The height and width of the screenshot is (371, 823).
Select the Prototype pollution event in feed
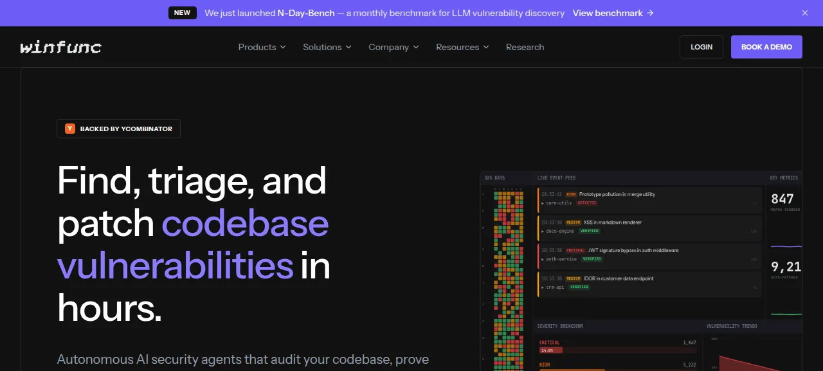coord(649,198)
